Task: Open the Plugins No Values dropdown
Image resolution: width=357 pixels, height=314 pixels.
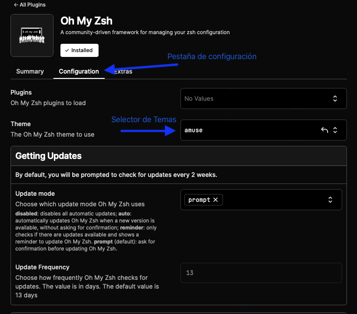Action: pyautogui.click(x=263, y=99)
